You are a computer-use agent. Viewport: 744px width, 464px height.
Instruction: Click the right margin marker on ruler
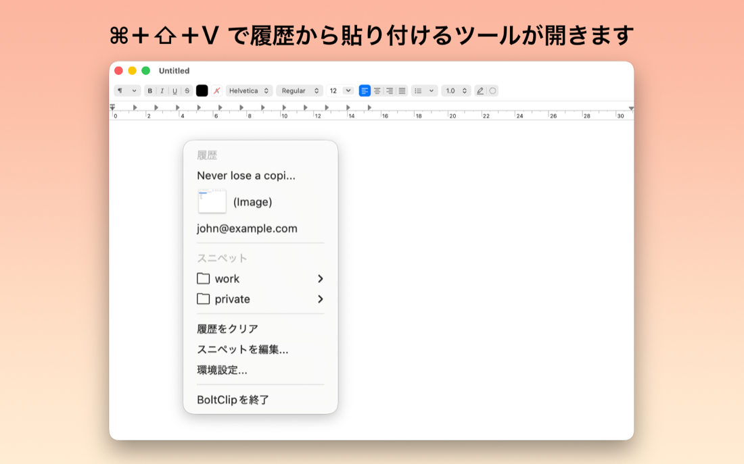(631, 109)
